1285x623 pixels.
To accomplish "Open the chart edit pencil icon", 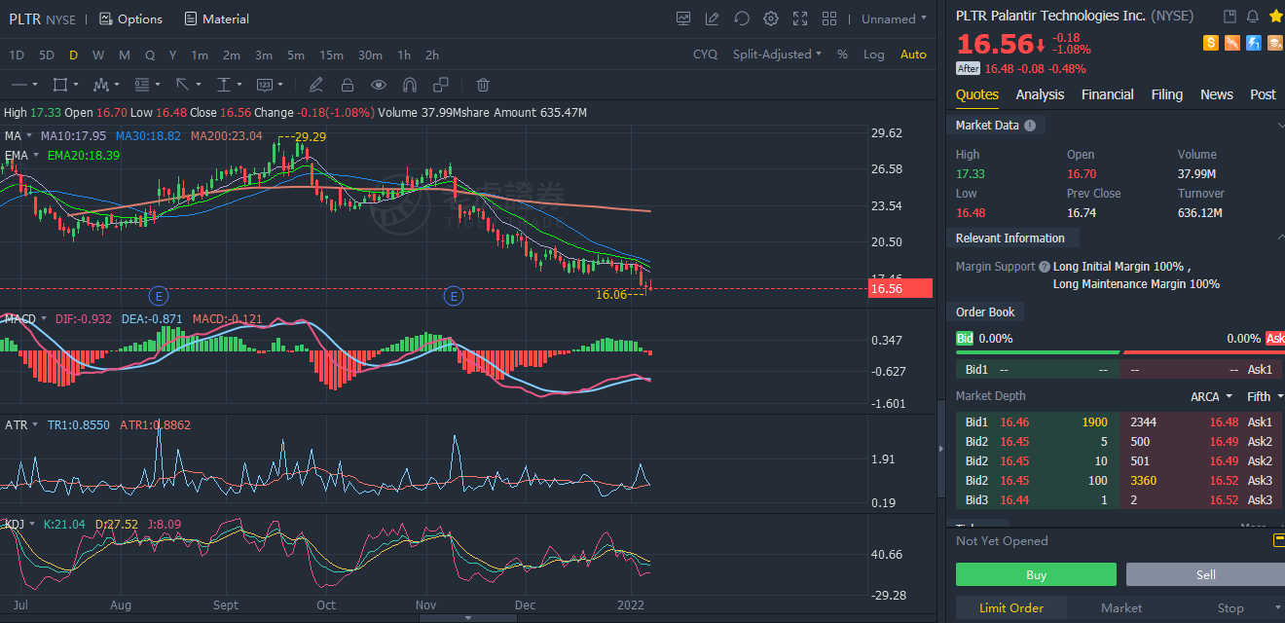I will point(713,18).
